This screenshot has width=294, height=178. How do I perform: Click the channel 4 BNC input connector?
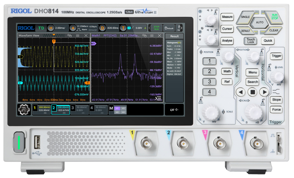pos(256,144)
